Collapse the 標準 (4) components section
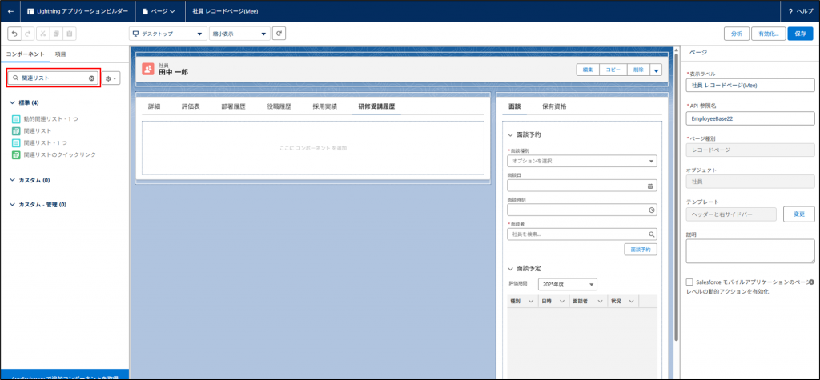Image resolution: width=820 pixels, height=380 pixels. click(12, 102)
